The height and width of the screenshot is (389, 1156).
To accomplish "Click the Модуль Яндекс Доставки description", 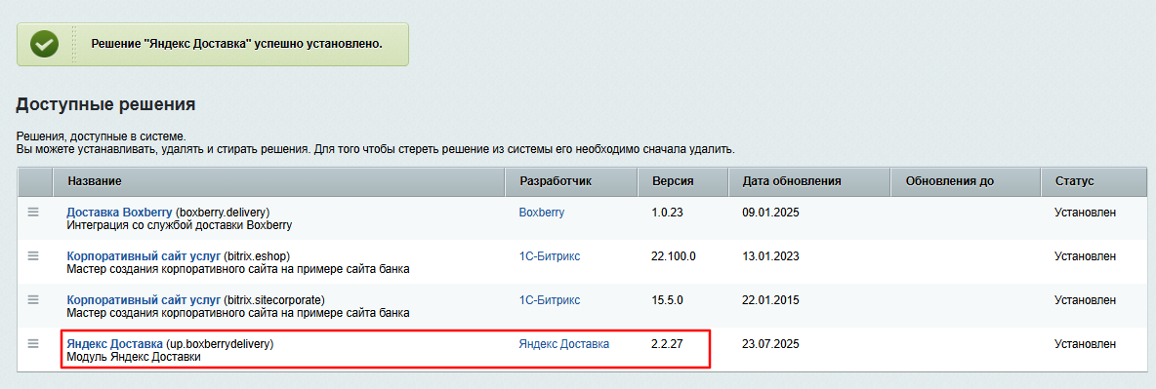I will click(134, 358).
